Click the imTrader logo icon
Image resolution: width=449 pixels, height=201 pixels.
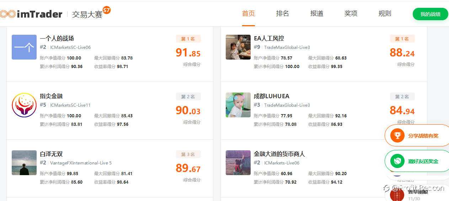[x=8, y=14]
